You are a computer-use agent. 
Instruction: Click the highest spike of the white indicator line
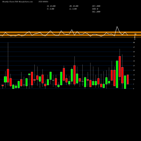coord(117,27)
